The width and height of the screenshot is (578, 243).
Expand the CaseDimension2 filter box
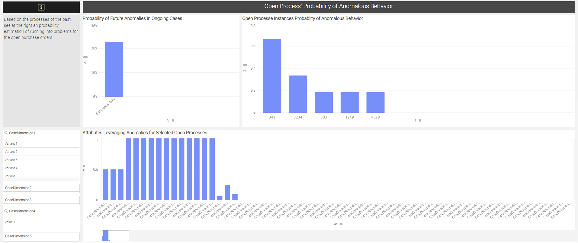[x=41, y=188]
